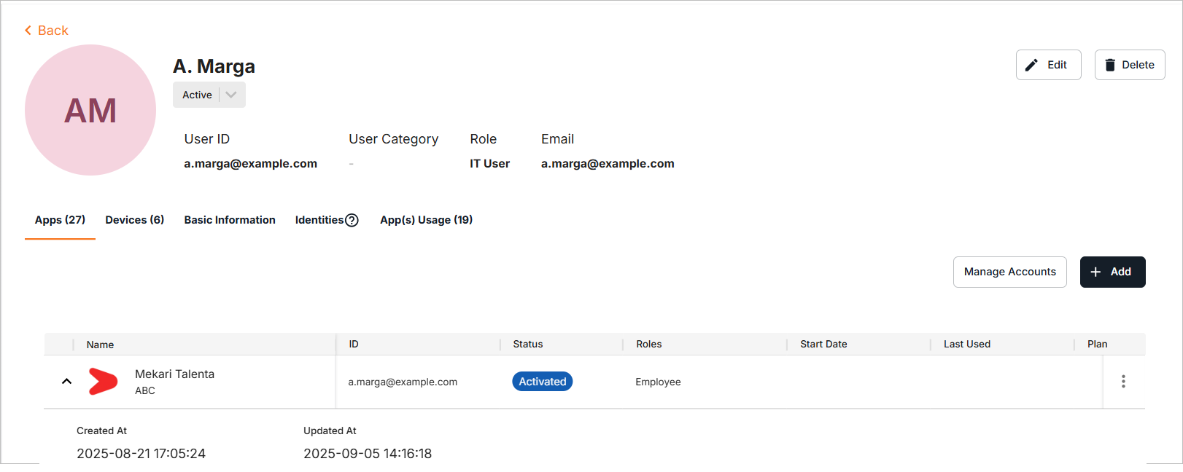Click the Edit button with pencil icon
1183x472 pixels.
tap(1048, 65)
